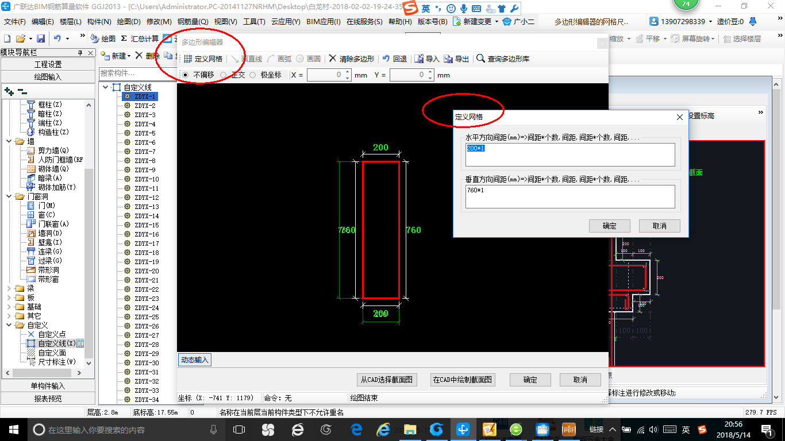This screenshot has width=785, height=441.
Task: Switch to 工程设置 panel
Action: [48, 64]
